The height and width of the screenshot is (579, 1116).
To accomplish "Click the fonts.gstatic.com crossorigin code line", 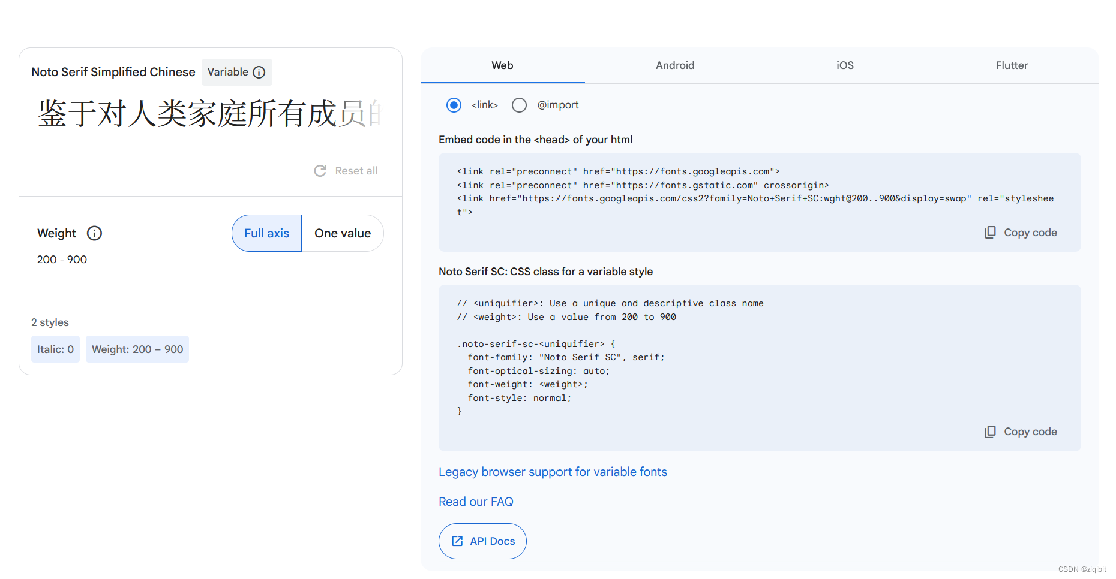I will [643, 185].
